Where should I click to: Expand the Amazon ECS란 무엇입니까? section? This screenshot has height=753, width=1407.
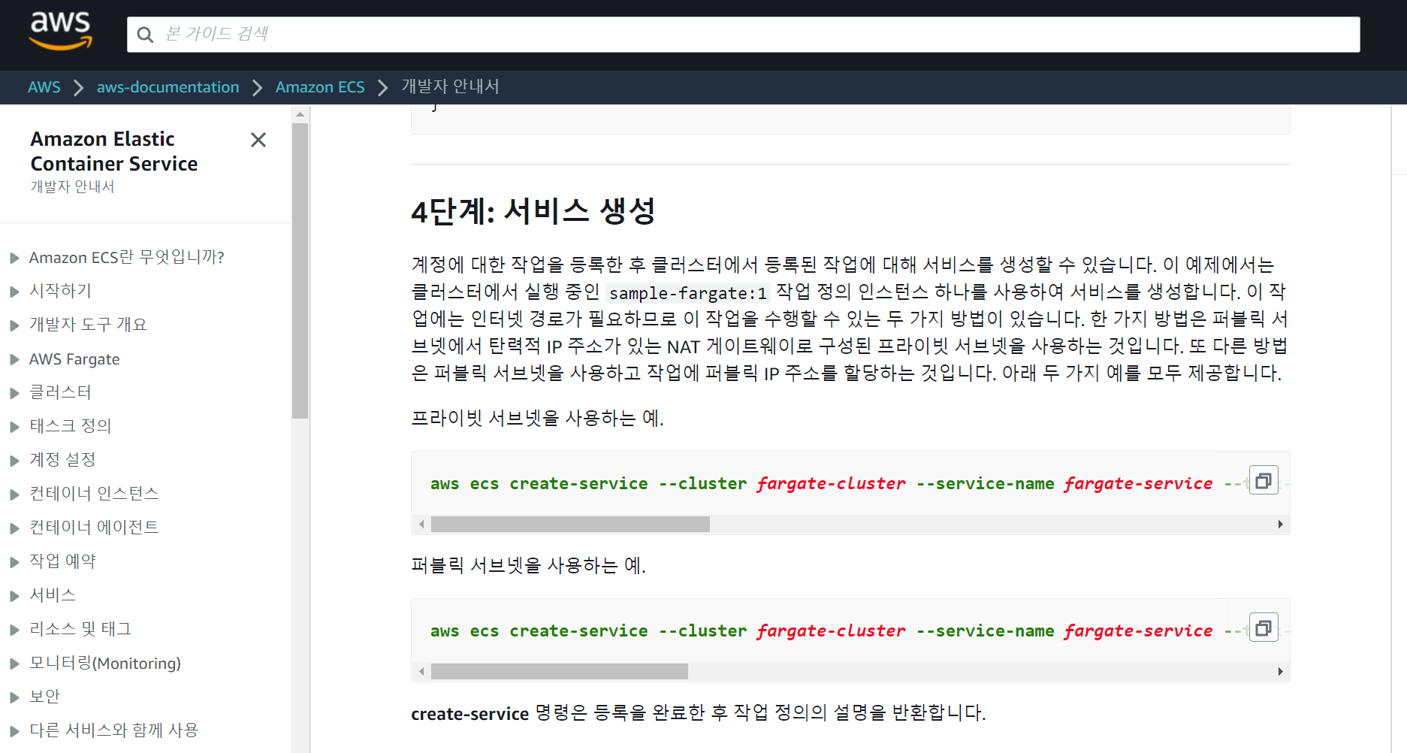tap(14, 258)
